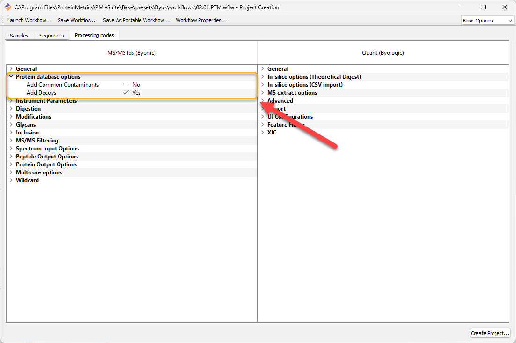Select the Advanced row in Quant panel
The height and width of the screenshot is (343, 516).
click(383, 101)
